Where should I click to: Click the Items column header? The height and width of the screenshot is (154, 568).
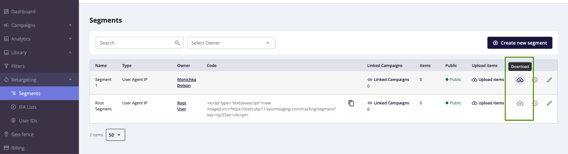(425, 66)
